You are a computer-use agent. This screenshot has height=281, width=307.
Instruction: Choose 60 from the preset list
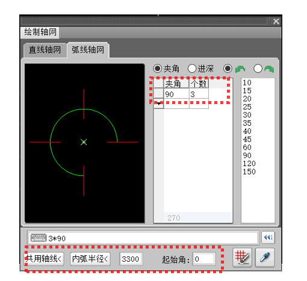click(247, 147)
